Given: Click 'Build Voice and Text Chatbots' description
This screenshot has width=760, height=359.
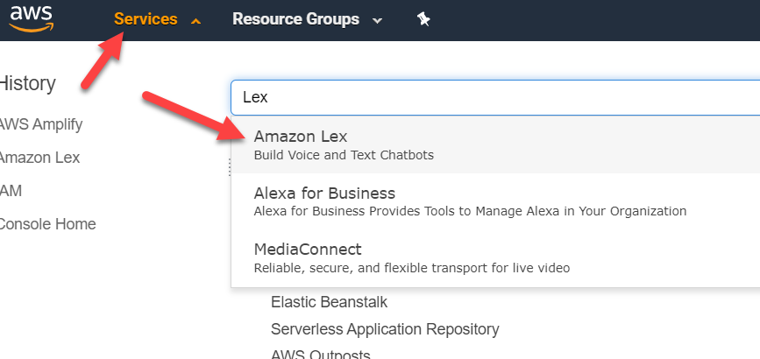Looking at the screenshot, I should [344, 156].
